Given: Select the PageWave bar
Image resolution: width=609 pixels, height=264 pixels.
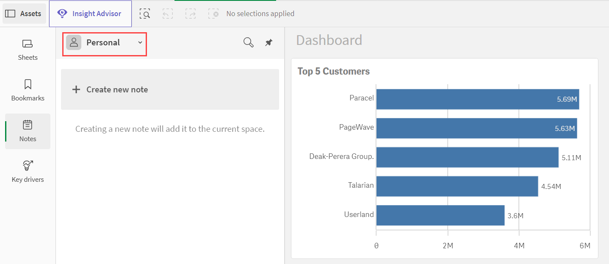Looking at the screenshot, I should (476, 128).
